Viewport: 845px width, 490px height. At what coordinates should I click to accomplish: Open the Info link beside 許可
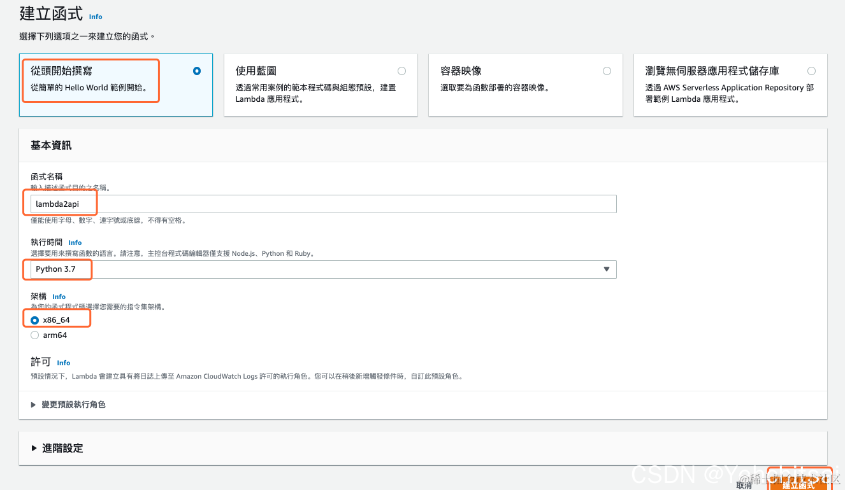(x=63, y=362)
